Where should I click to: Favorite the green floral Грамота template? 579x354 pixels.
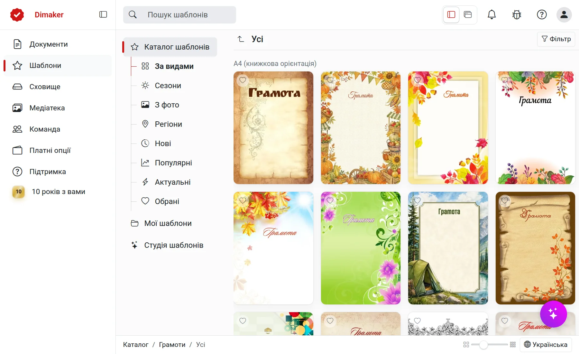point(330,200)
